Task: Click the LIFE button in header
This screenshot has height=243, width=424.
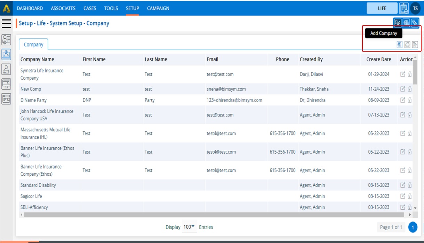Action: pos(382,8)
